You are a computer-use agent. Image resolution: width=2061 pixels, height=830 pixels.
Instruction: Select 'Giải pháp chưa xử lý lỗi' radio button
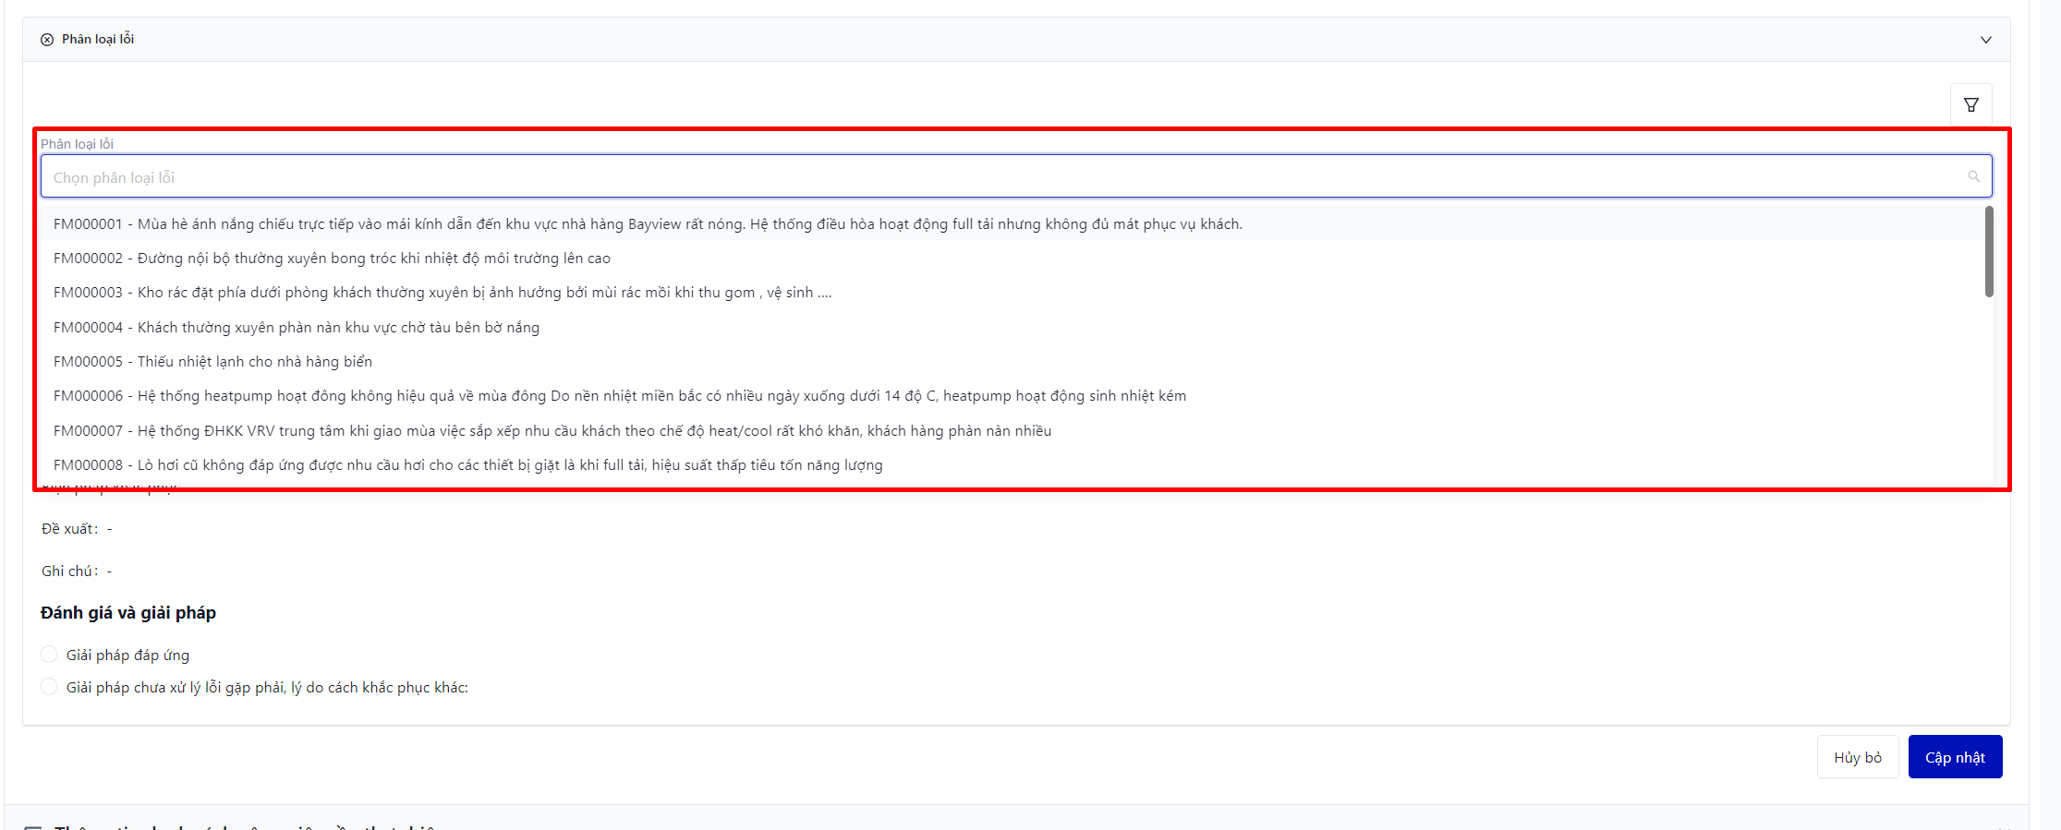50,687
